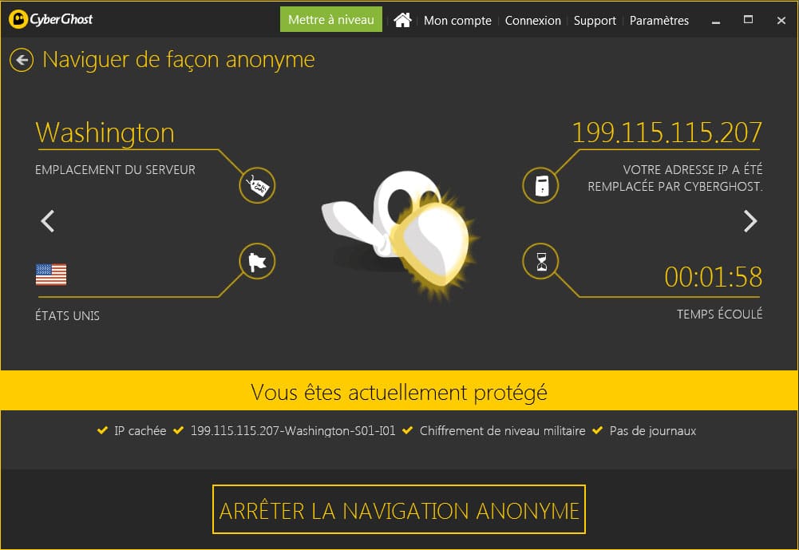Show next panel with right chevron
This screenshot has width=799, height=550.
tap(750, 221)
